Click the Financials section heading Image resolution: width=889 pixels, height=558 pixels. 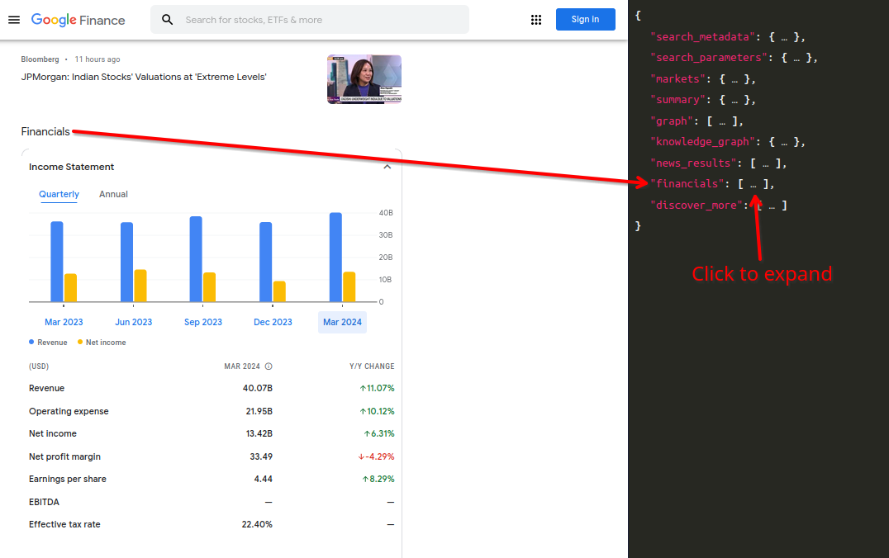[x=45, y=131]
